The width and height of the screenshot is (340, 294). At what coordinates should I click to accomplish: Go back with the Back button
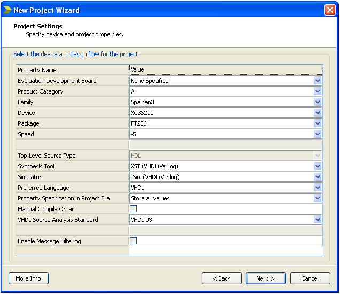point(221,278)
